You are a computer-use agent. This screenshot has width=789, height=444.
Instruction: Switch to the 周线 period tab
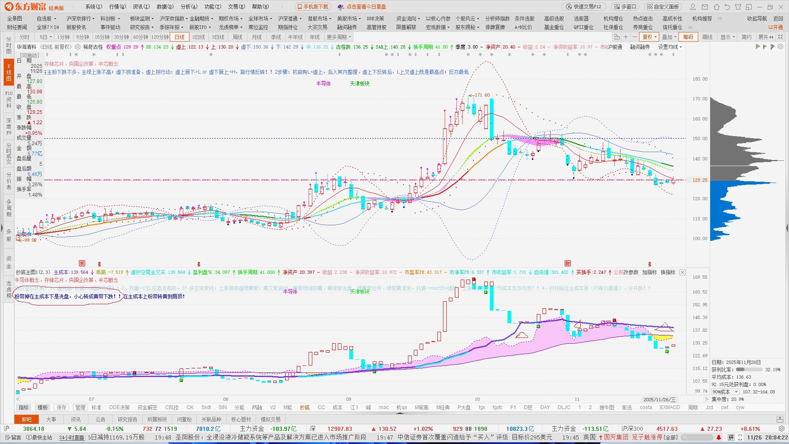pos(238,37)
